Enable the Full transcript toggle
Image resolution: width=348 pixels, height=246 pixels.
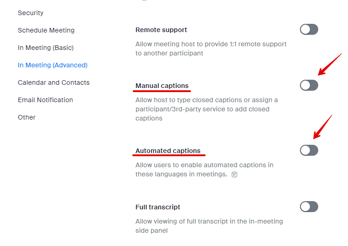click(x=309, y=207)
